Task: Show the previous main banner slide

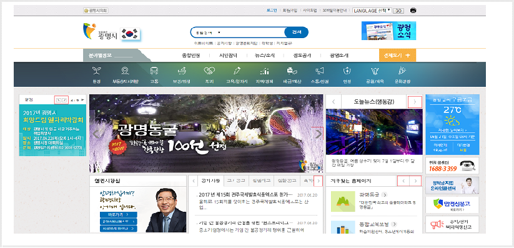Action: click(96, 134)
